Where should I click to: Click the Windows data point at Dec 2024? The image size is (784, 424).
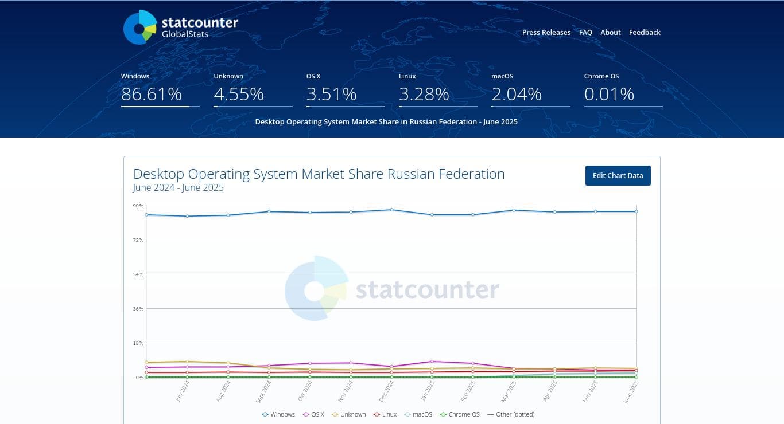(x=391, y=210)
